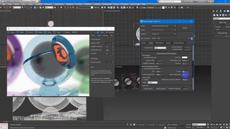Screen dimensions: 230x129
Task: Select Geometry category in Create panel
Action: (x=214, y=15)
